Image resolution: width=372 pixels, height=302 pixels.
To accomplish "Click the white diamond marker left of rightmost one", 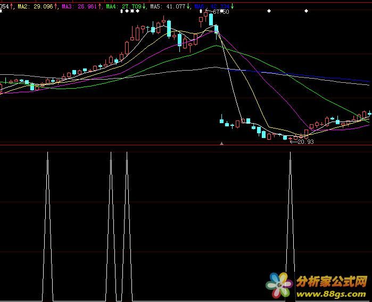I will (269, 11).
